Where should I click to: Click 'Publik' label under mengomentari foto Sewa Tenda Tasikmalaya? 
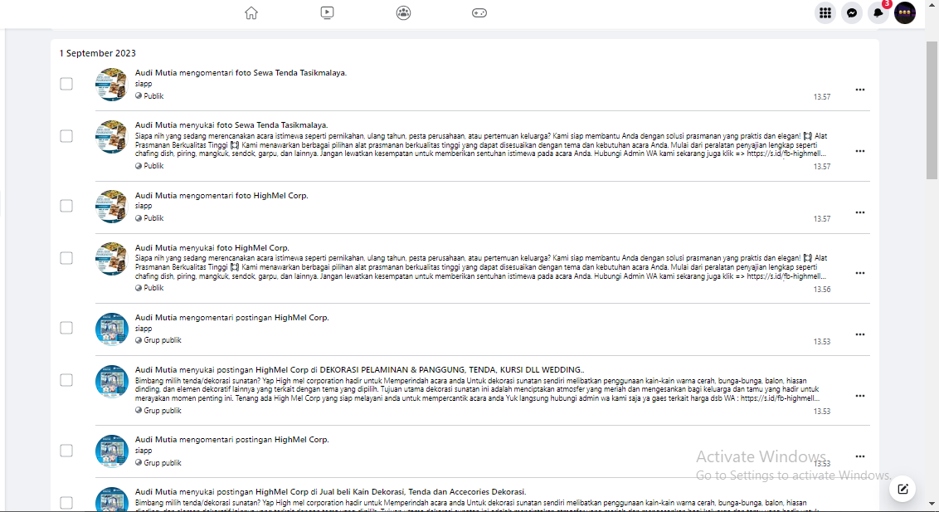point(153,95)
